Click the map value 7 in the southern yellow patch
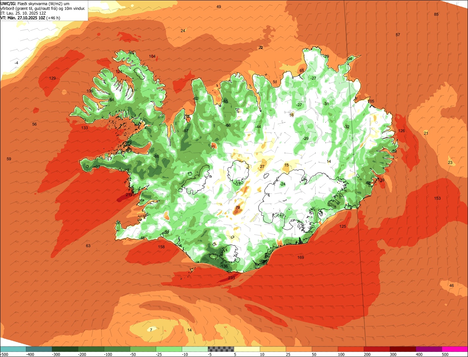 click(x=151, y=330)
